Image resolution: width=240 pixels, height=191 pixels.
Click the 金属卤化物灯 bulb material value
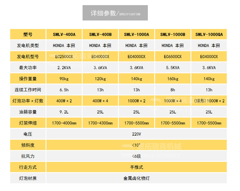point(136,178)
